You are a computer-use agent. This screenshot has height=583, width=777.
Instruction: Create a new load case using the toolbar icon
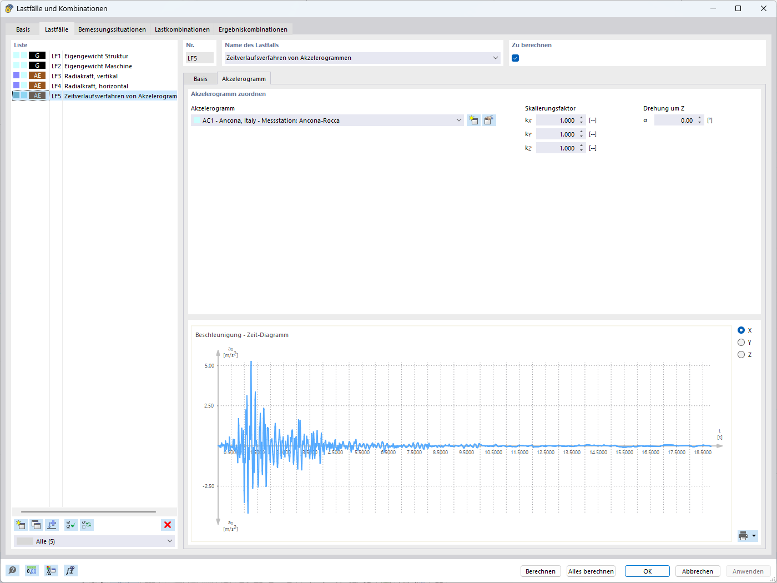pyautogui.click(x=21, y=525)
